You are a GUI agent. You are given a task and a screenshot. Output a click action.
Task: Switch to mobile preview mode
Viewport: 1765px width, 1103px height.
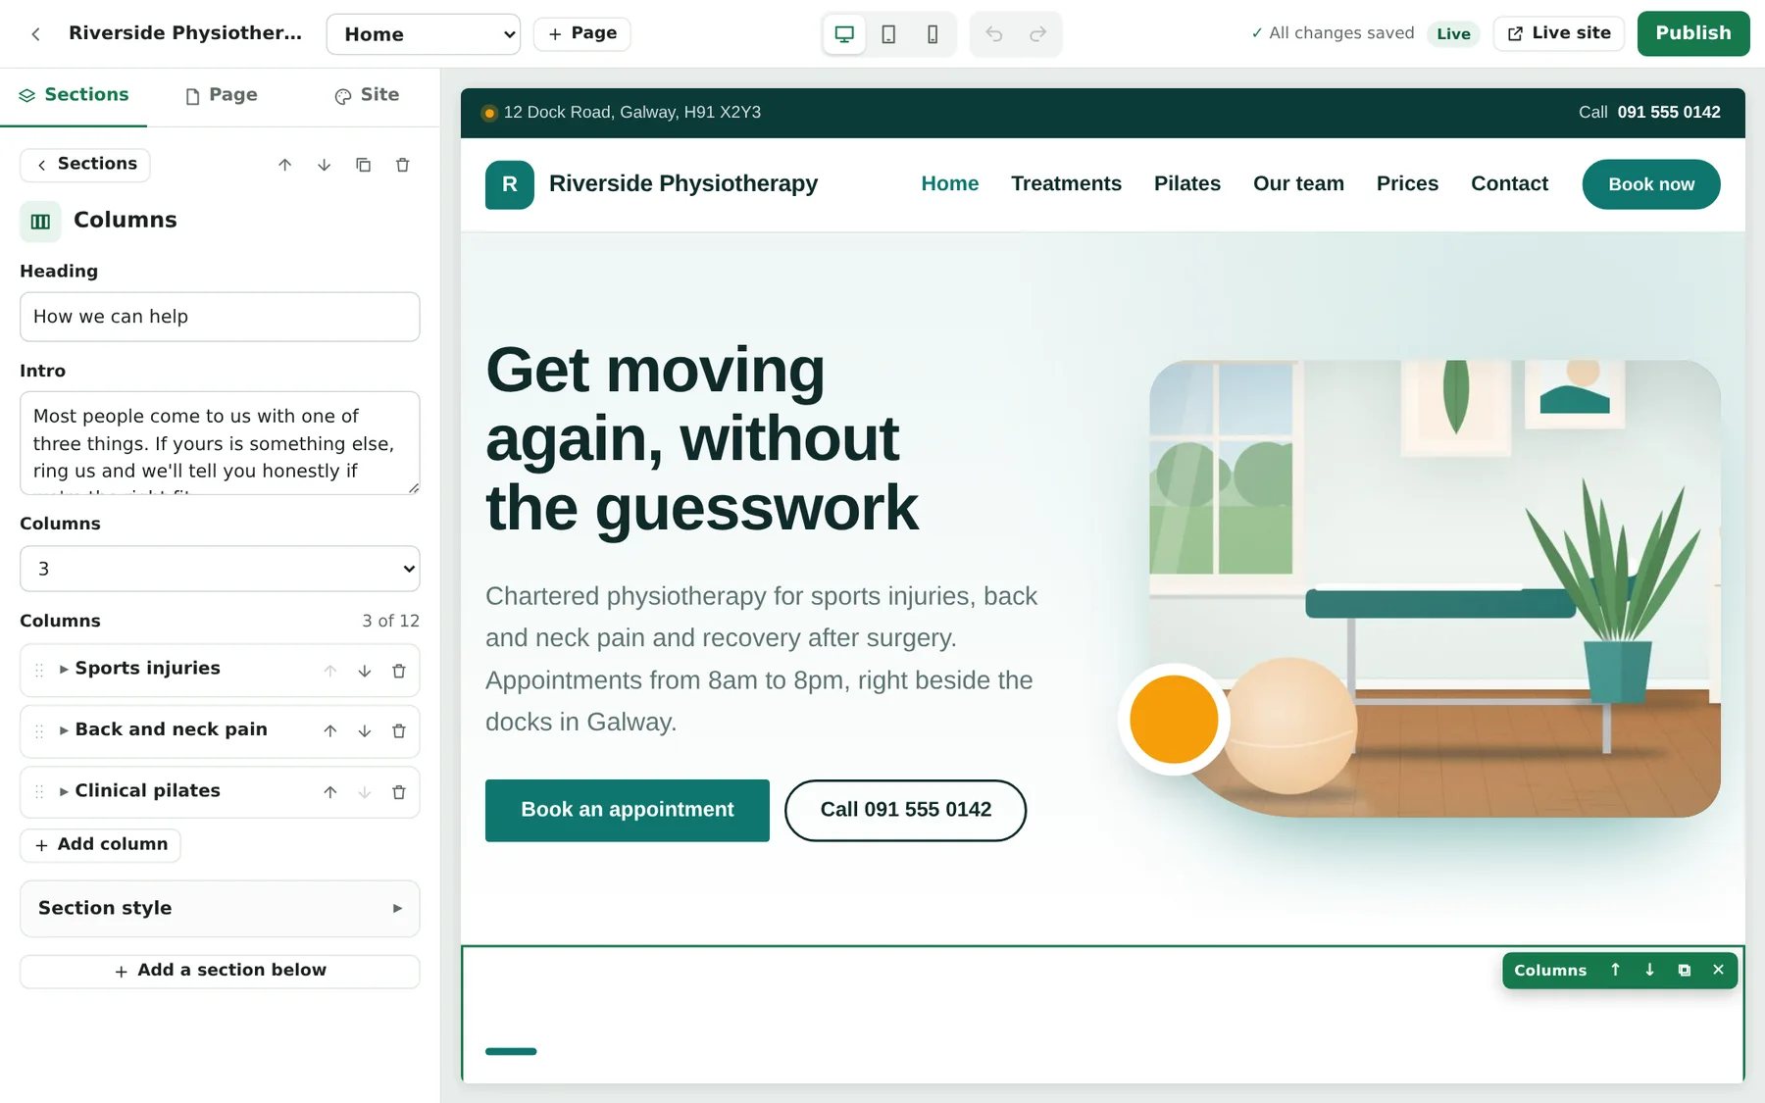933,34
